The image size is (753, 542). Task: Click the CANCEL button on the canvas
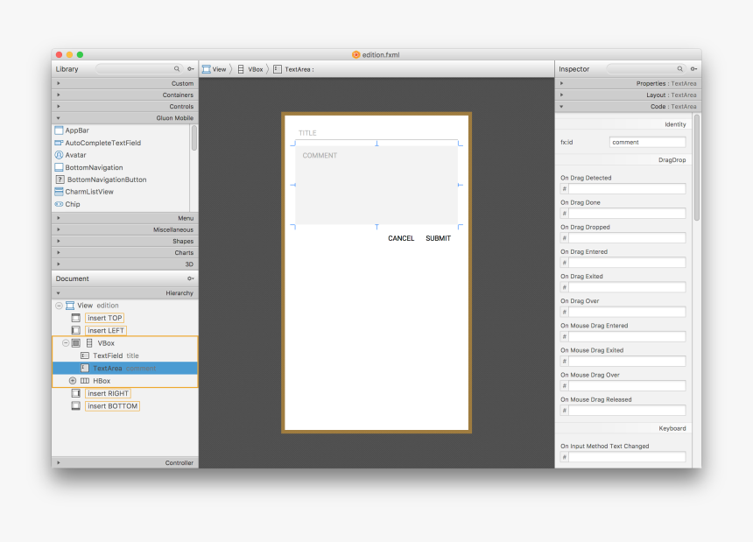400,237
